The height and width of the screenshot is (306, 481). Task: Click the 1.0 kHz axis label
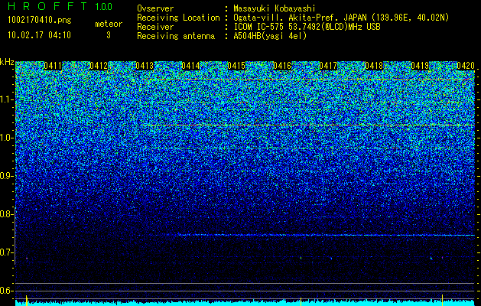6,138
